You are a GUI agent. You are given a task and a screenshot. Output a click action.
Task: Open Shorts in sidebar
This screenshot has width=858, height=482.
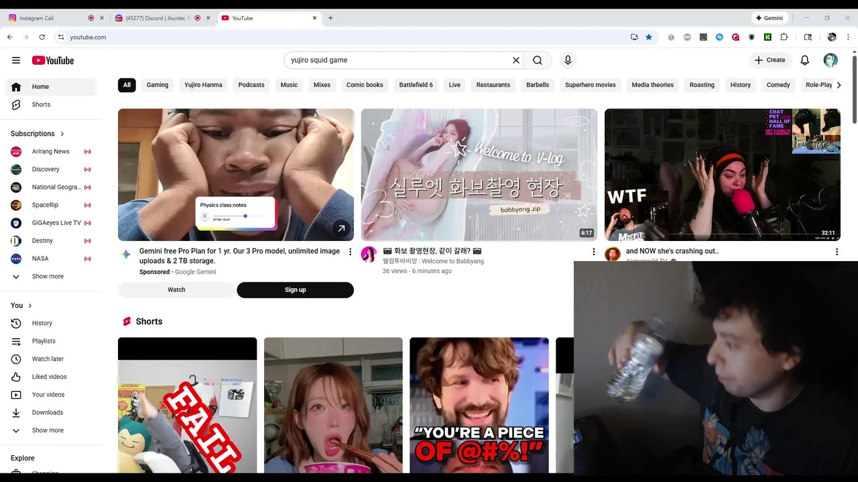click(x=51, y=104)
